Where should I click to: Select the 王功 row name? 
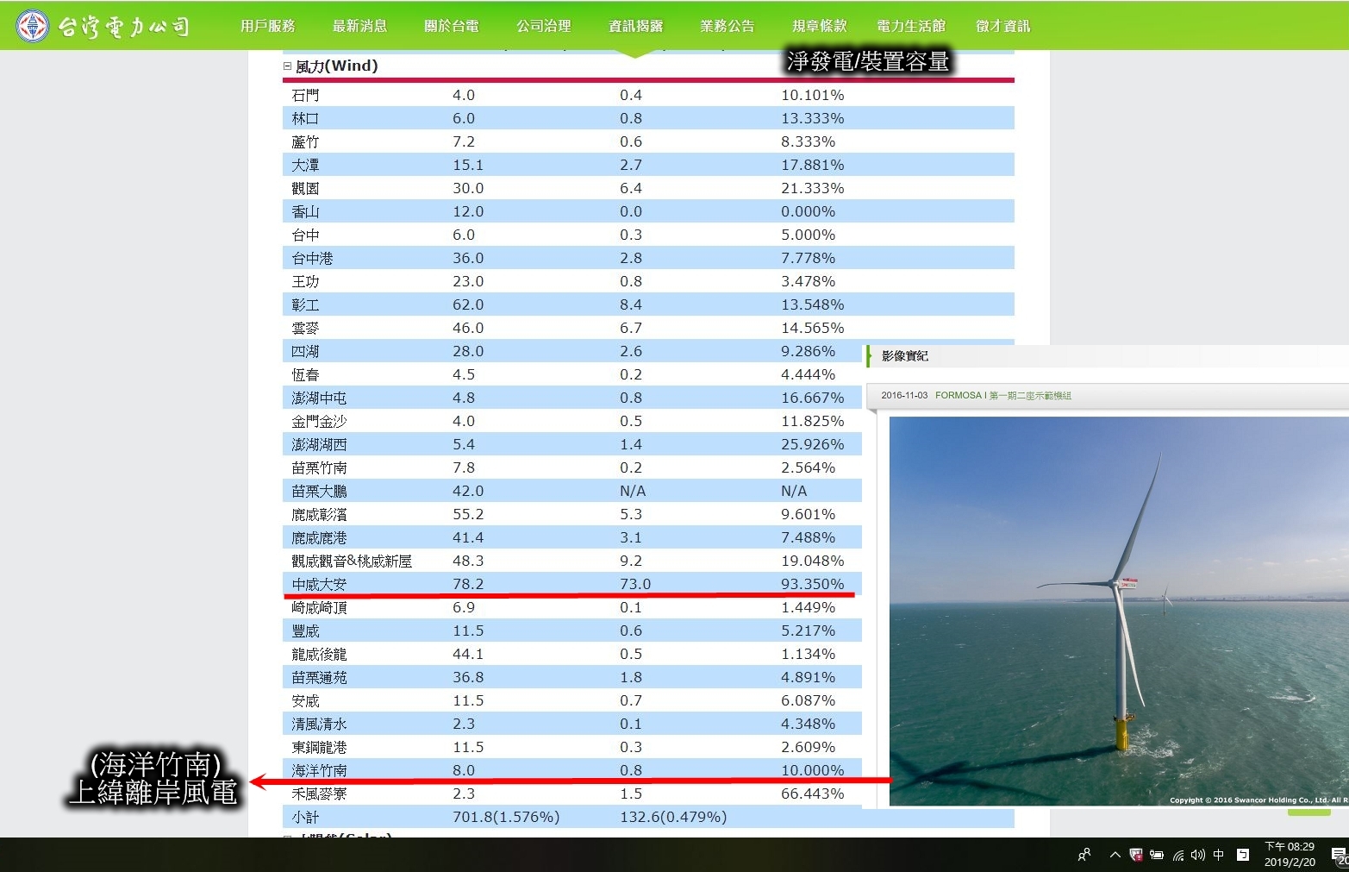tap(305, 281)
